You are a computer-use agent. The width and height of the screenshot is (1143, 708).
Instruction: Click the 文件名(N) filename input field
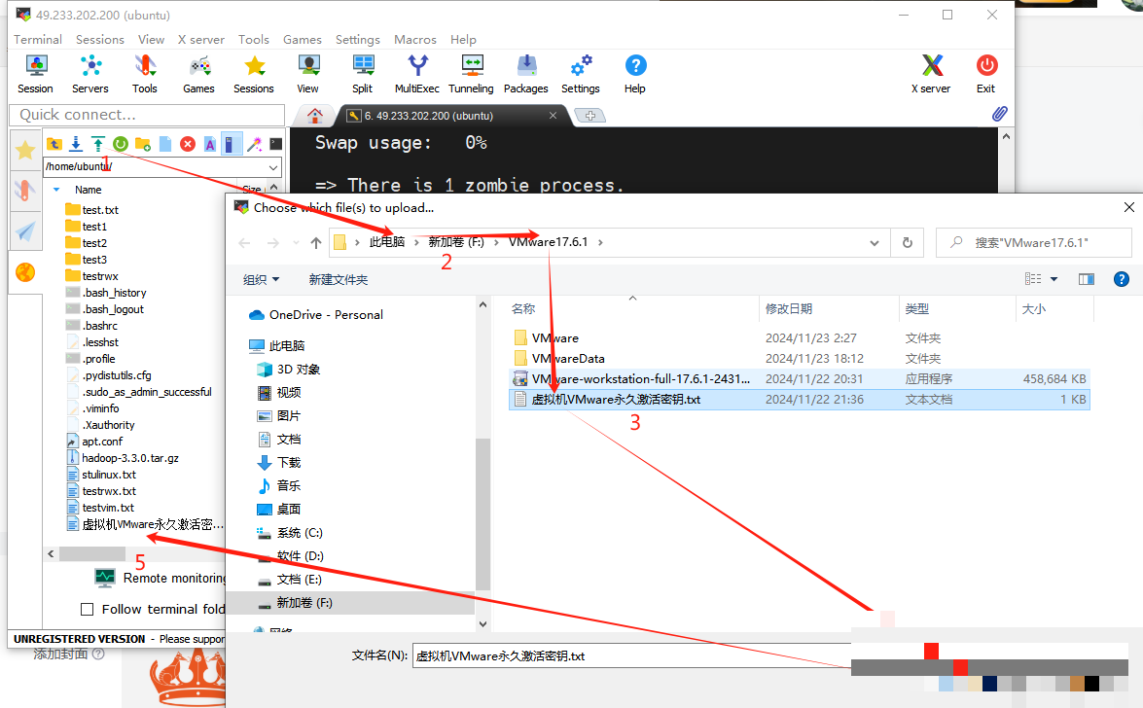631,656
